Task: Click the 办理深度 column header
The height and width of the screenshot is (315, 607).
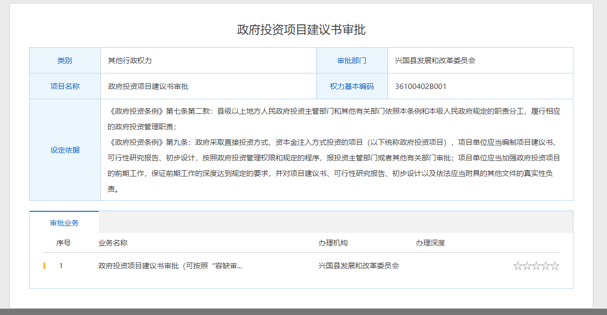Action: [x=430, y=243]
